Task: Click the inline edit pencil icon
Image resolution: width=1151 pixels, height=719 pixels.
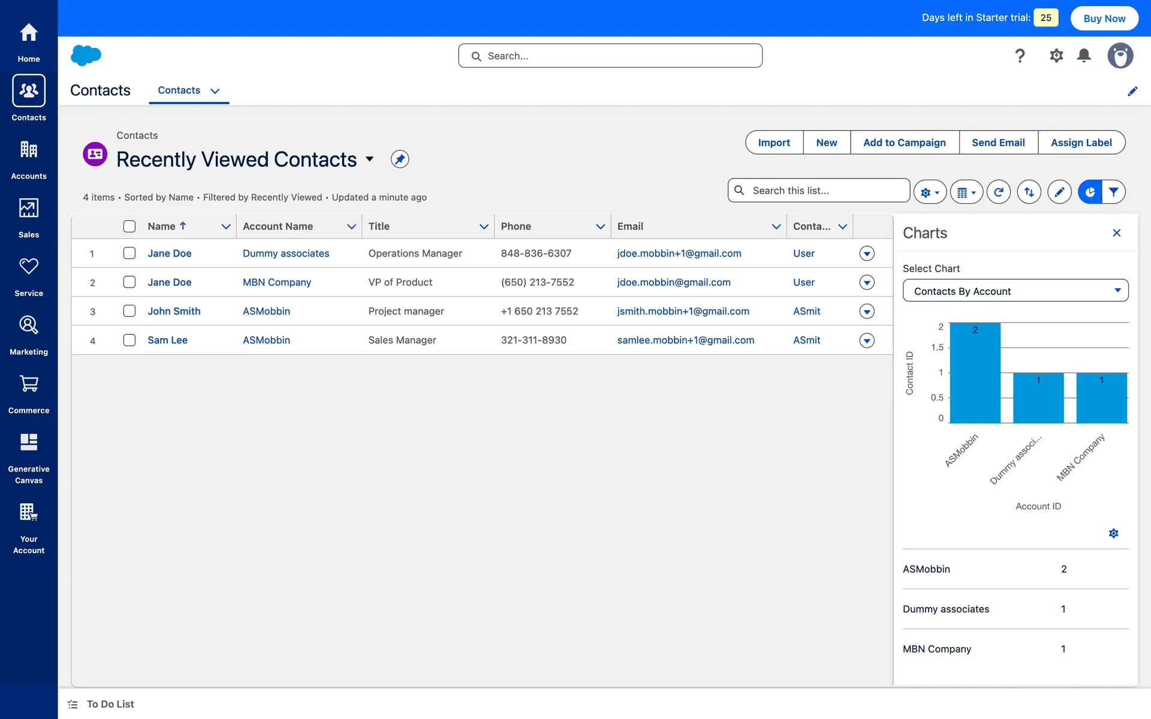Action: (x=1059, y=192)
